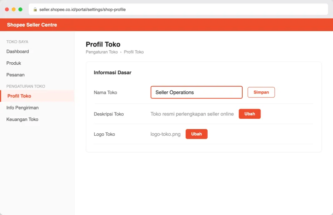
Task: Maximize the window with the green button
Action: 20,9
